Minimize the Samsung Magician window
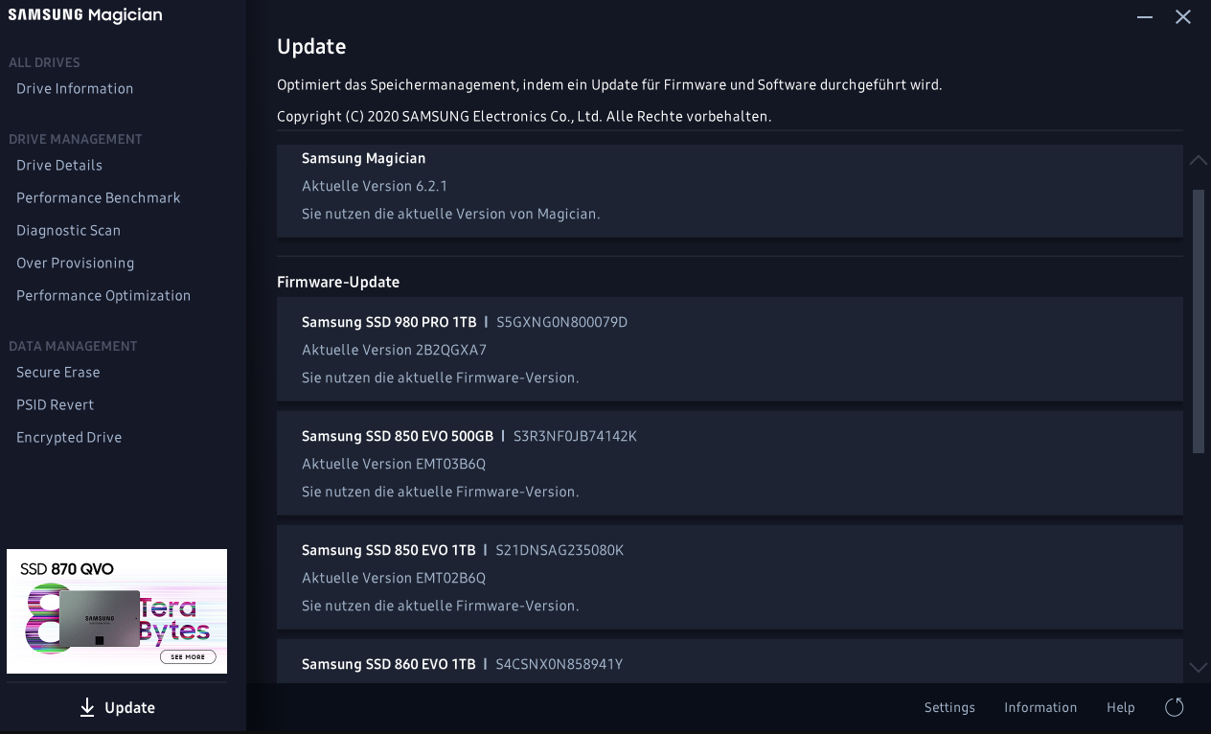 (x=1145, y=17)
